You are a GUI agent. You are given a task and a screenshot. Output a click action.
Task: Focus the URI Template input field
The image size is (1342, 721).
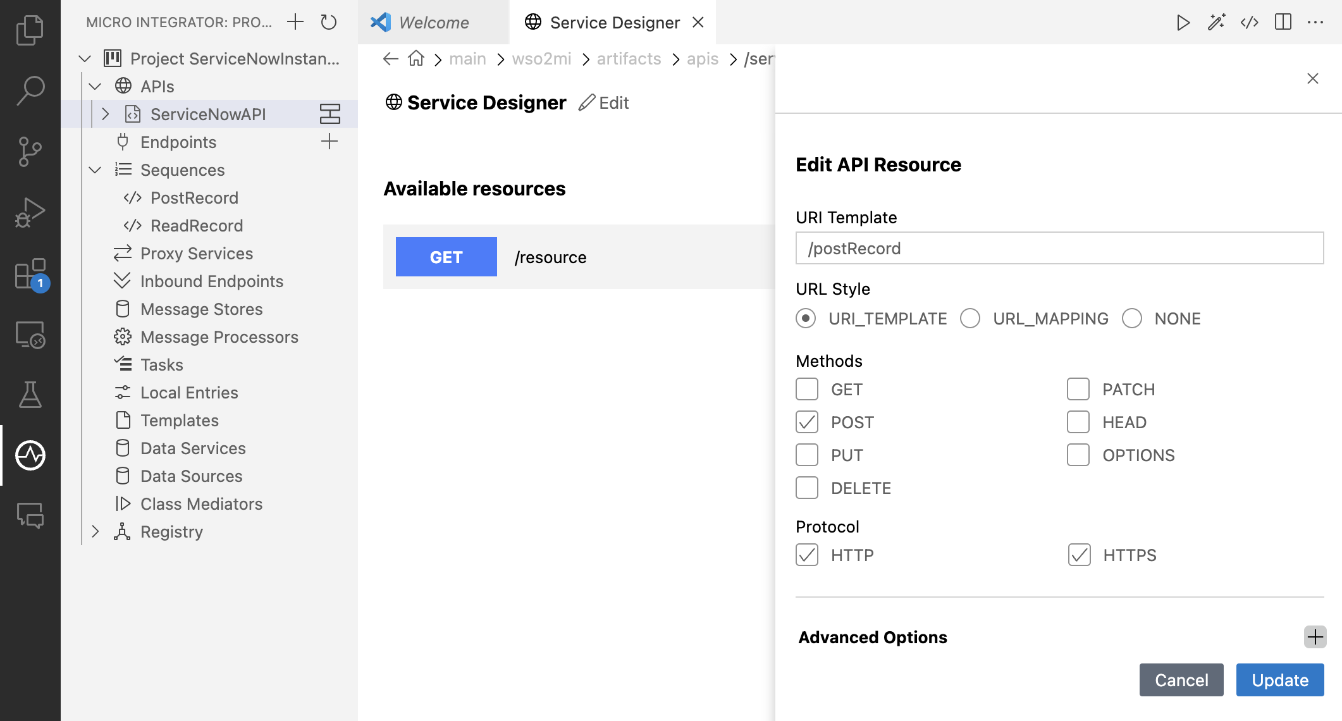[x=1059, y=248]
